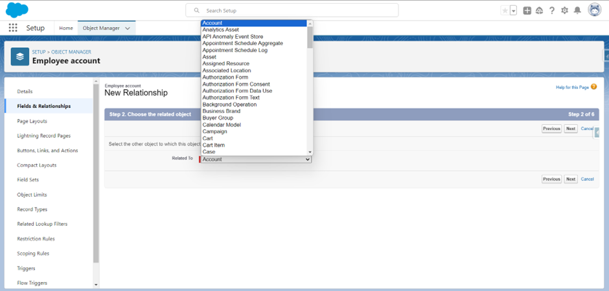Open Record Types in the sidebar
609x291 pixels.
point(32,210)
